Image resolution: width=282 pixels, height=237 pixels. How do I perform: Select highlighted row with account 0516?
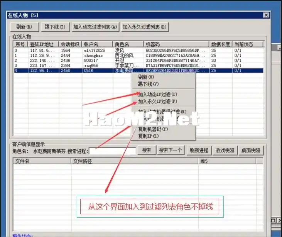pos(138,70)
